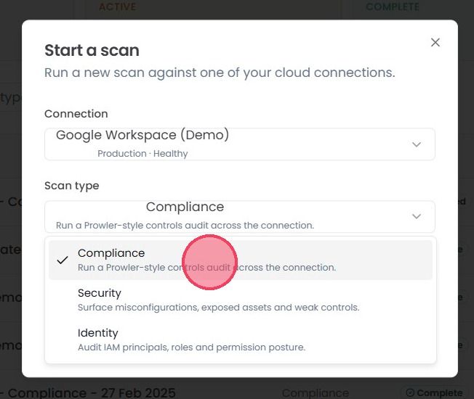The image size is (474, 399).
Task: Select the Compliance scan type option
Action: (241, 260)
